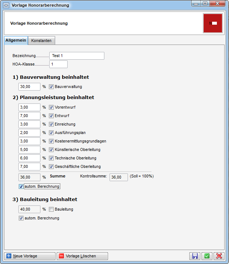Click the Vorentwurf percentage field
Screen dimensions: 229x264
(29, 107)
